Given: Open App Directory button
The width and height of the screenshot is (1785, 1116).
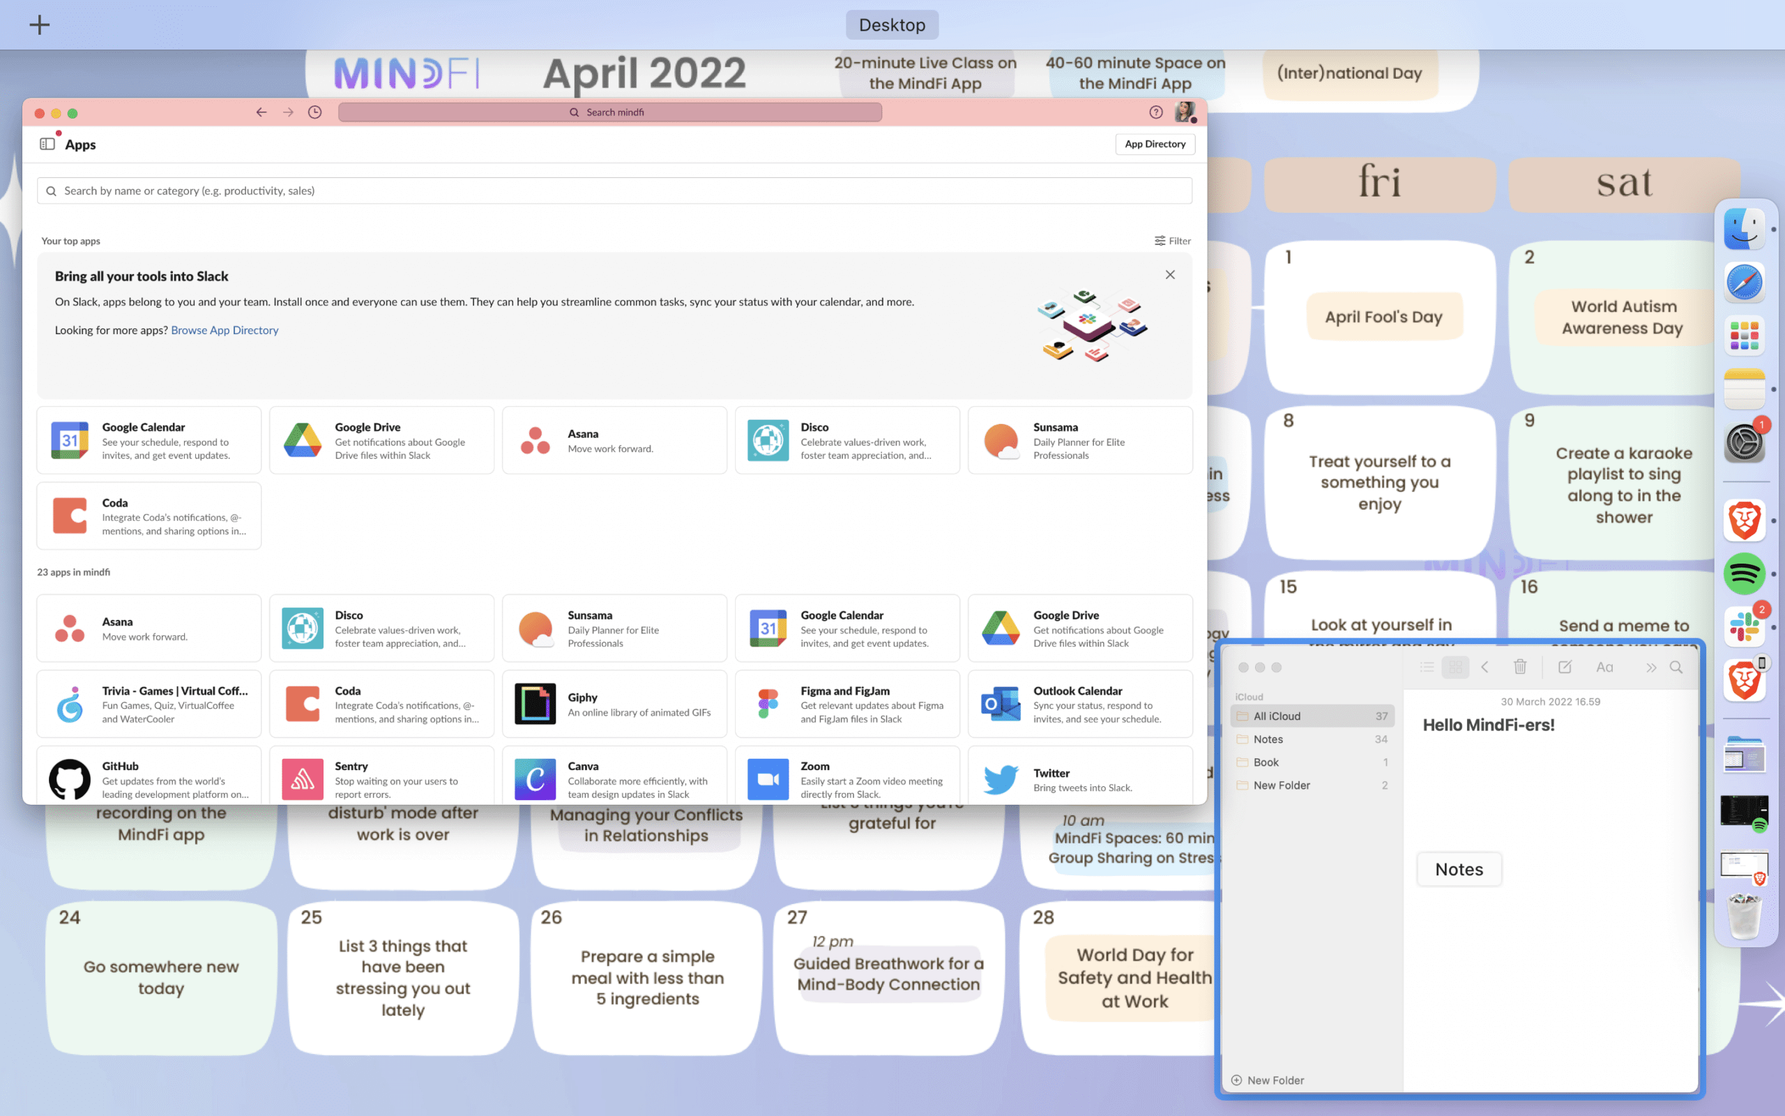Looking at the screenshot, I should click(x=1155, y=144).
